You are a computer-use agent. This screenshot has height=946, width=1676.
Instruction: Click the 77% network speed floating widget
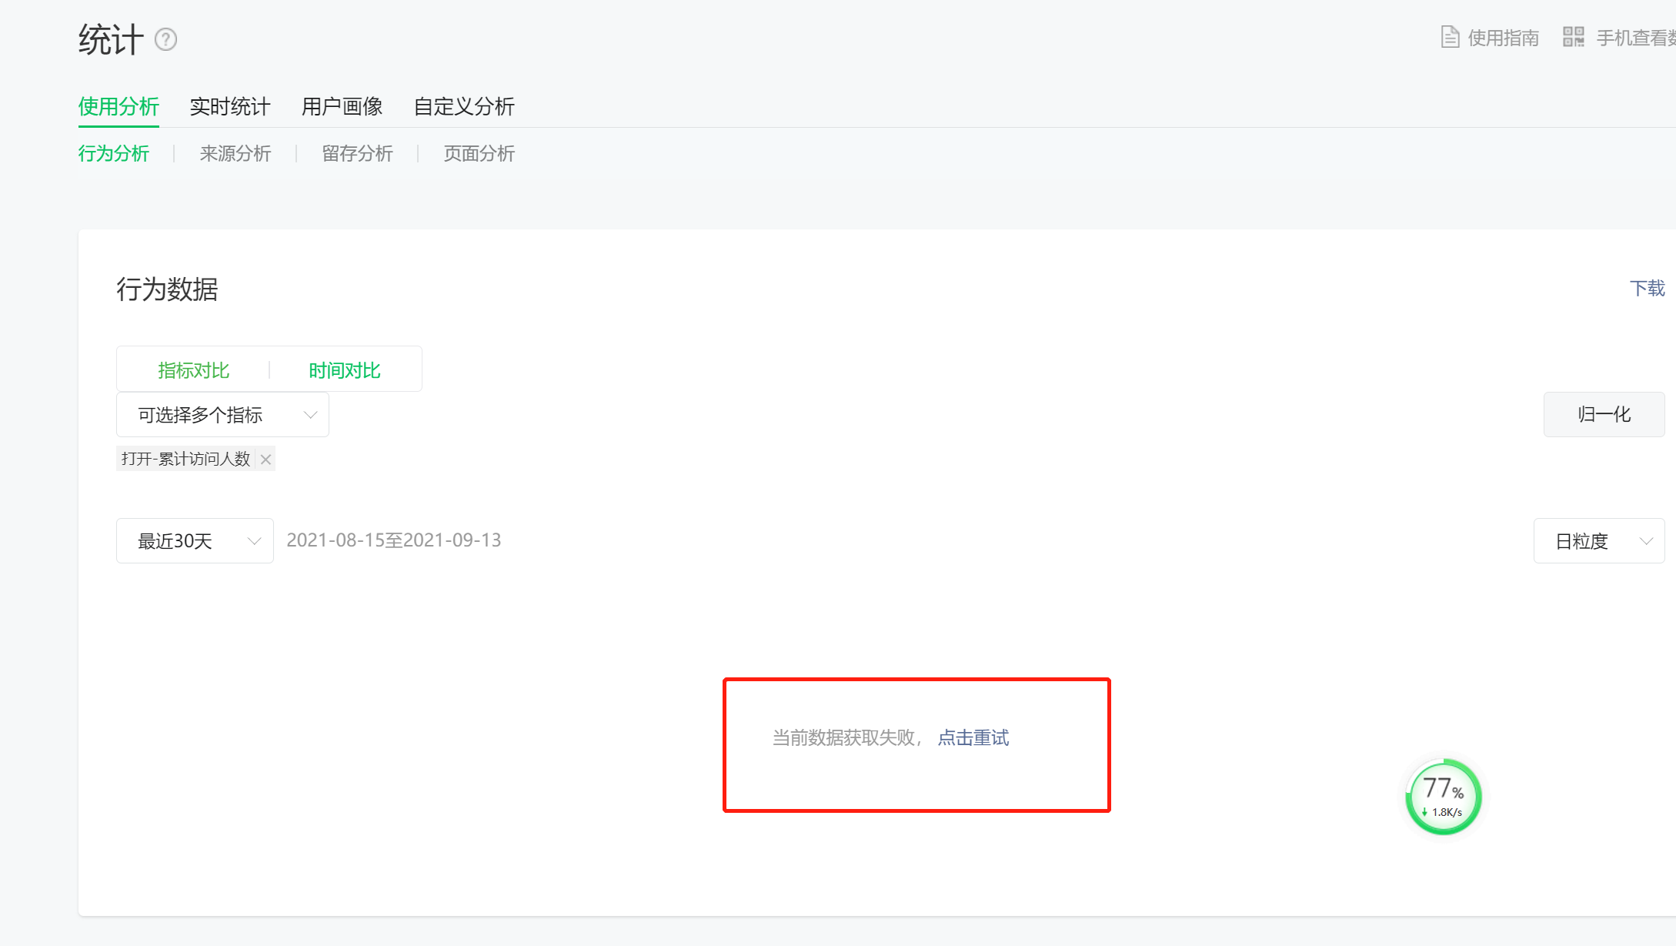(1443, 797)
